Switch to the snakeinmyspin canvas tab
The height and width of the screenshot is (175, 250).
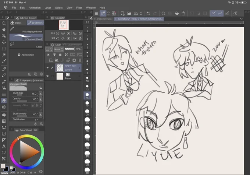click(x=103, y=19)
